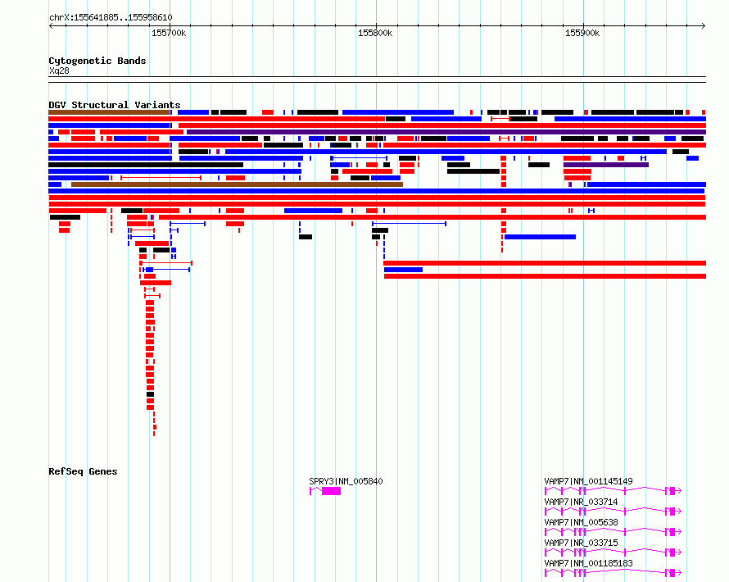Select the gene glyph under VAMP7|NM_001185183
The height and width of the screenshot is (582, 729).
(x=613, y=573)
